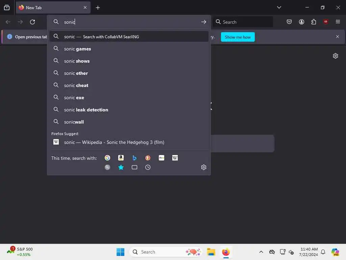This screenshot has width=346, height=260.
Task: Select the sonic shows suggestion
Action: coord(129,61)
